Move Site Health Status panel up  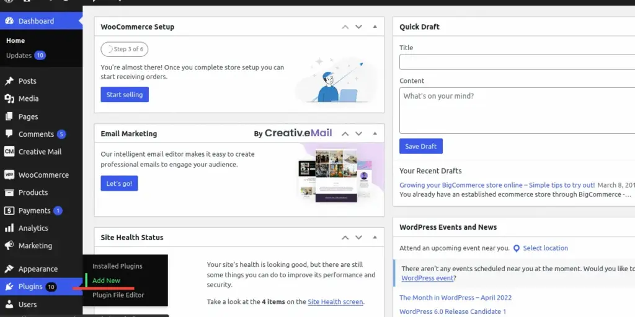coord(345,237)
